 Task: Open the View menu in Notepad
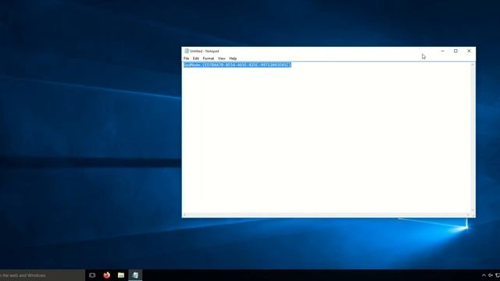(222, 59)
